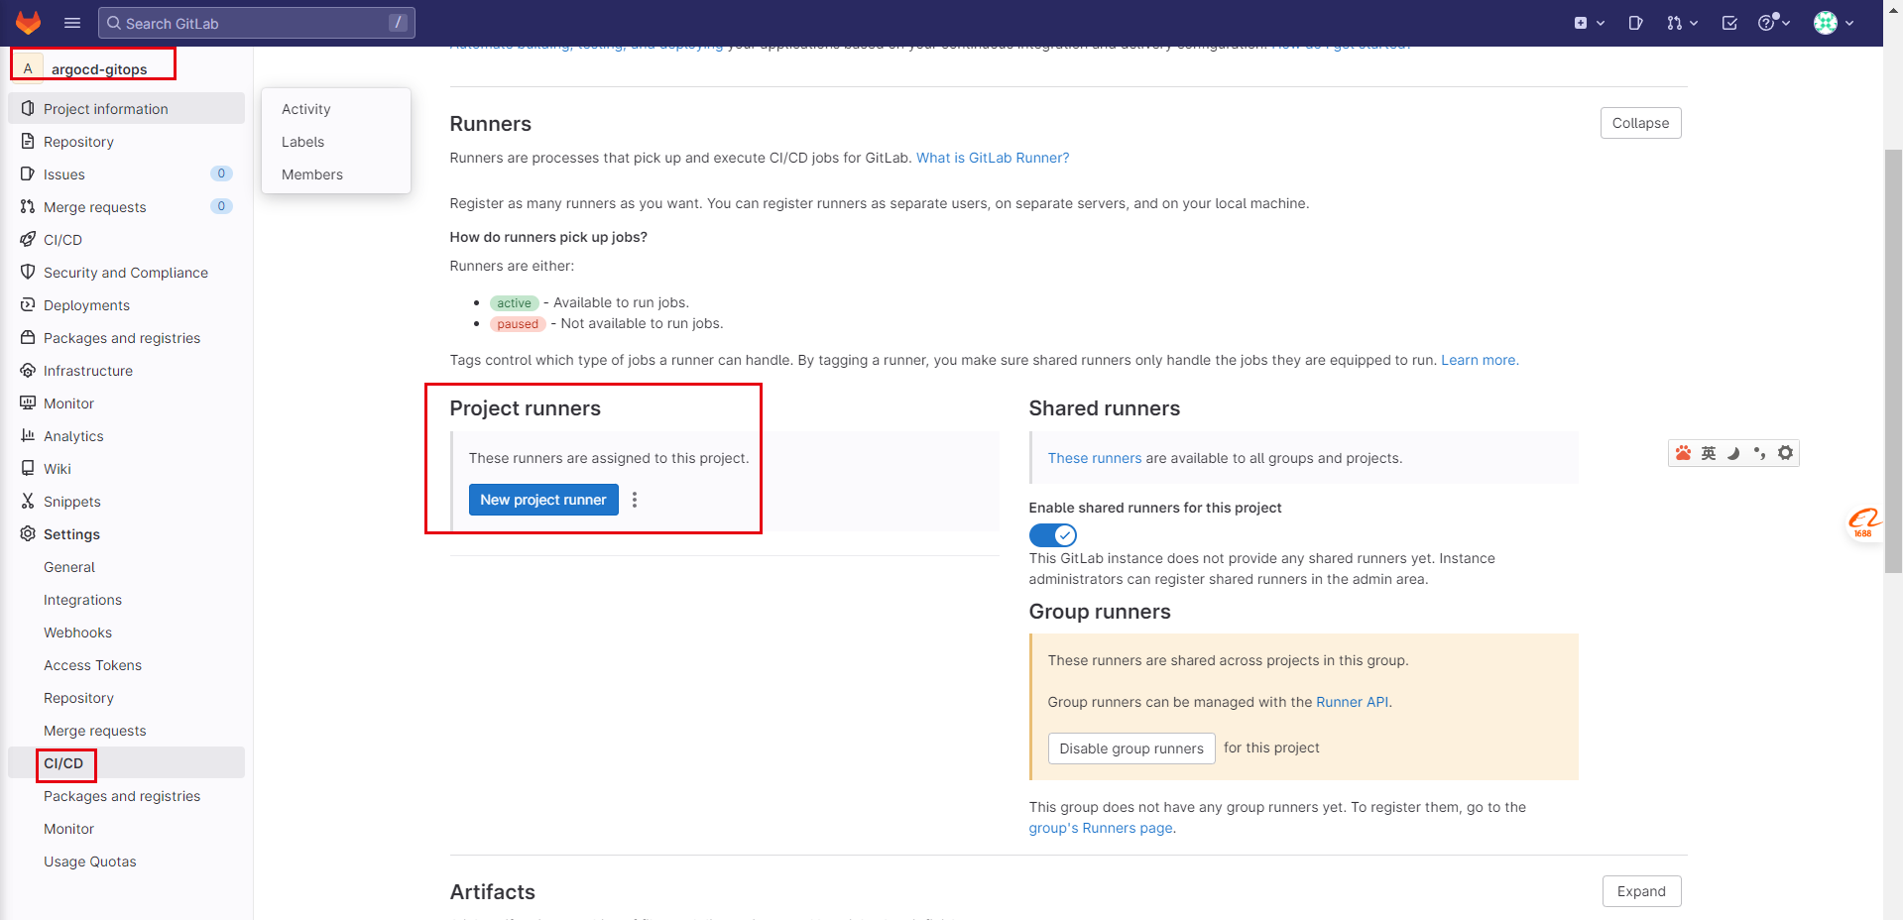
Task: Open the user avatar dropdown menu
Action: coord(1834,23)
